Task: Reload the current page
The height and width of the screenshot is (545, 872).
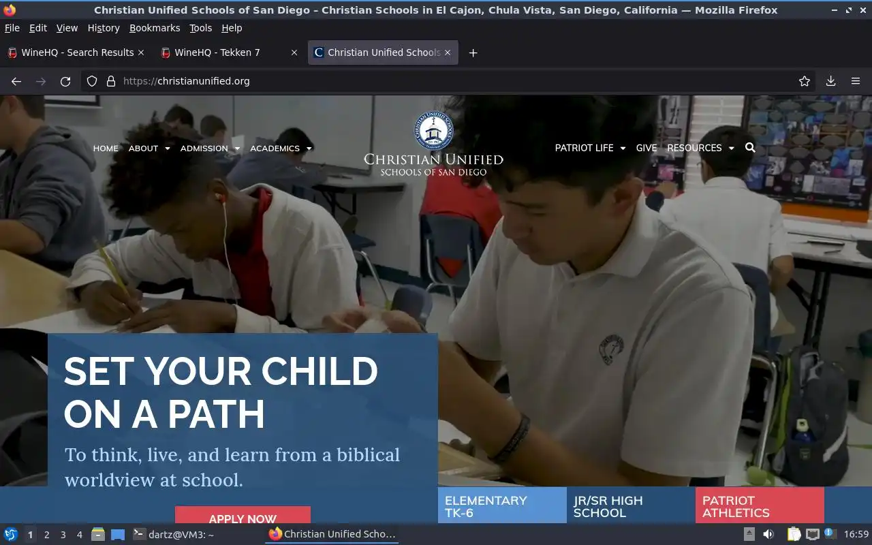Action: [x=65, y=81]
